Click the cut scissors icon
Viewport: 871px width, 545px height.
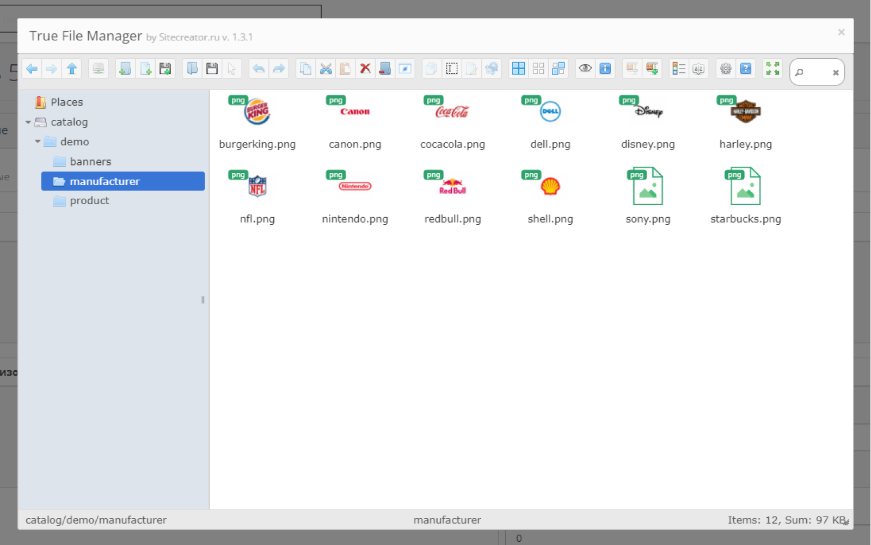[326, 69]
